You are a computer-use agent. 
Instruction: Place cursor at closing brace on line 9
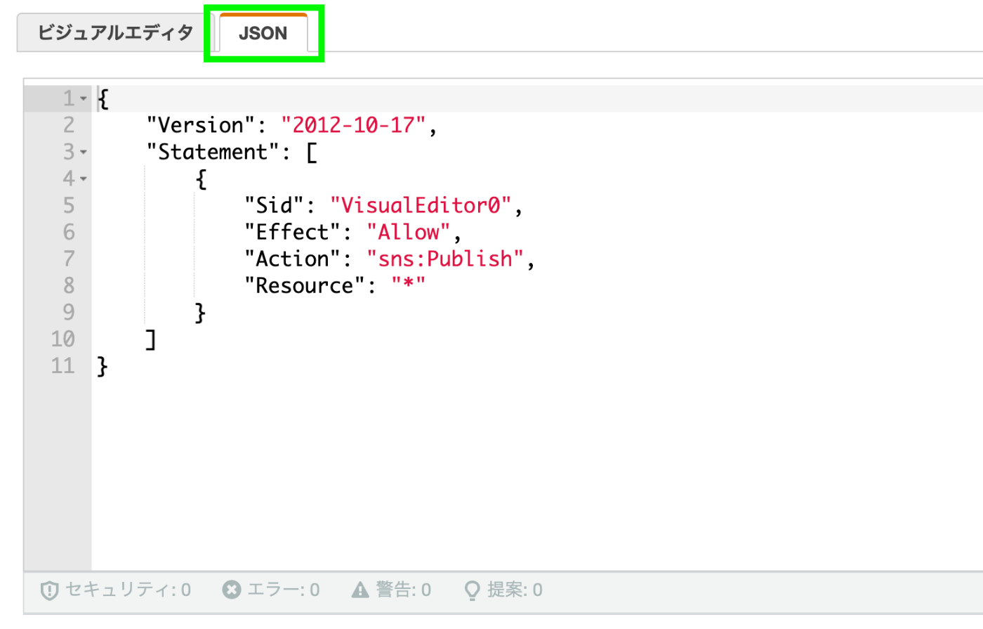click(200, 313)
